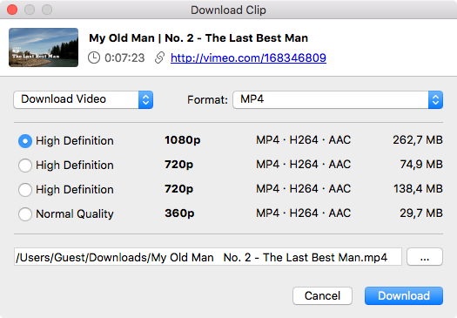Viewport: 457px width, 318px height.
Task: Click the download path input field
Action: point(208,257)
